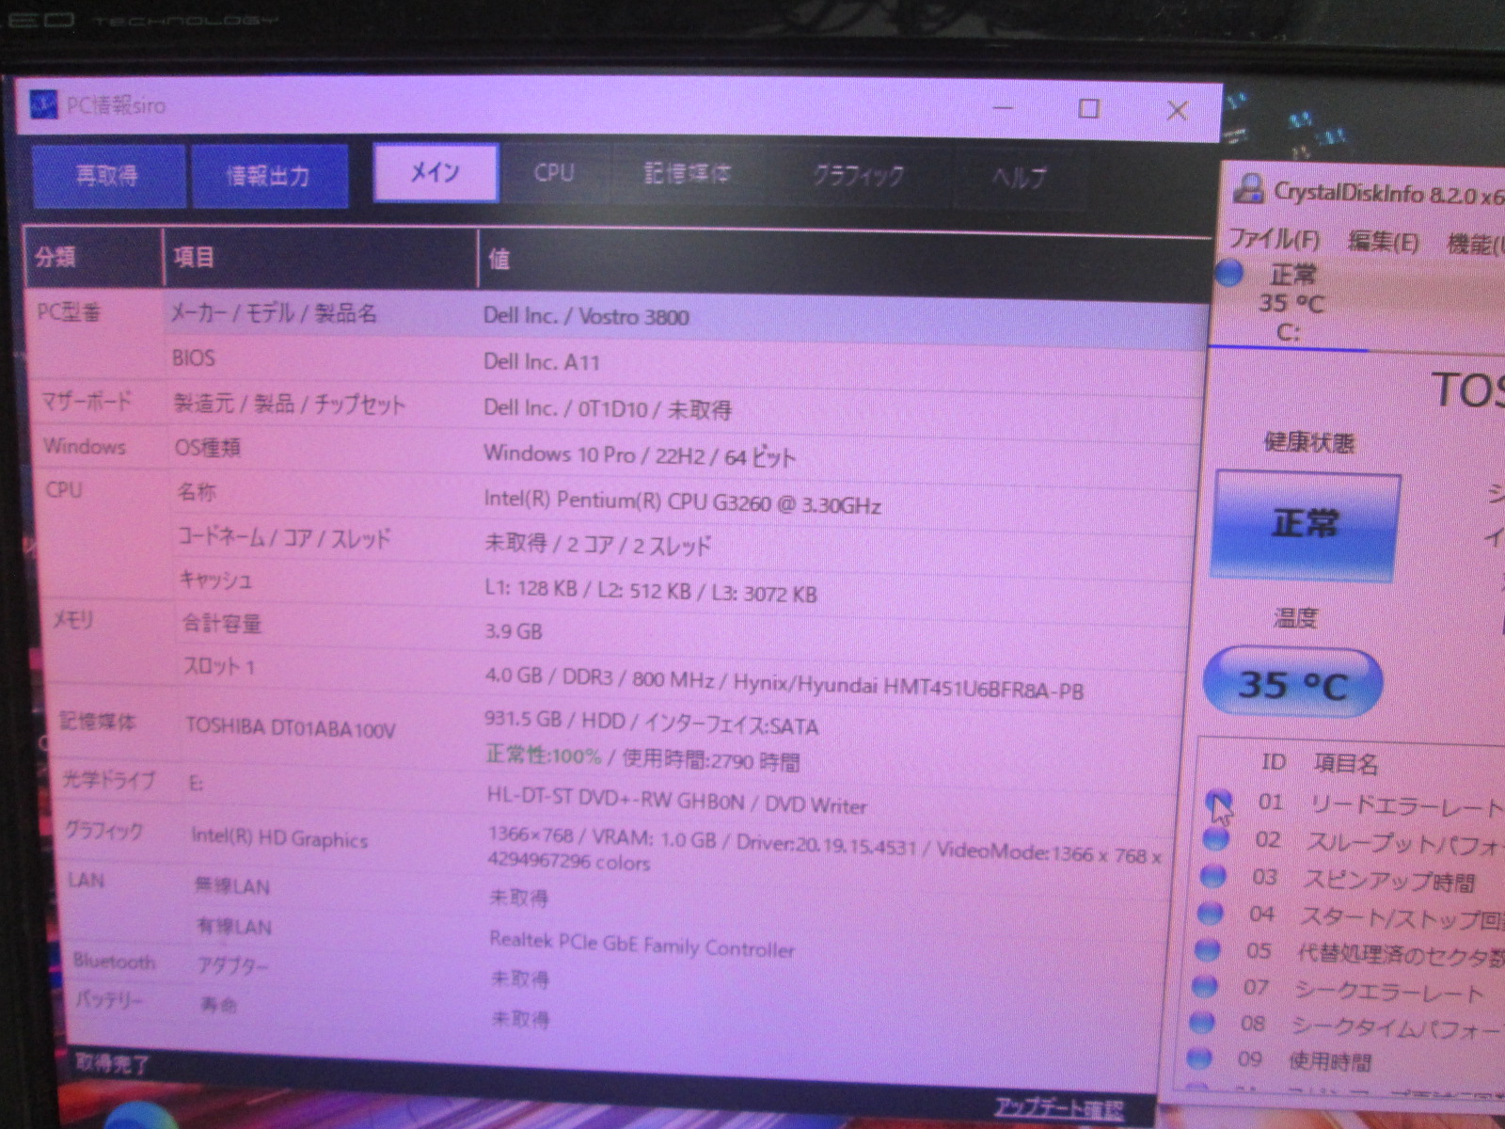Select the '3.9 GB' total memory value

click(x=514, y=630)
